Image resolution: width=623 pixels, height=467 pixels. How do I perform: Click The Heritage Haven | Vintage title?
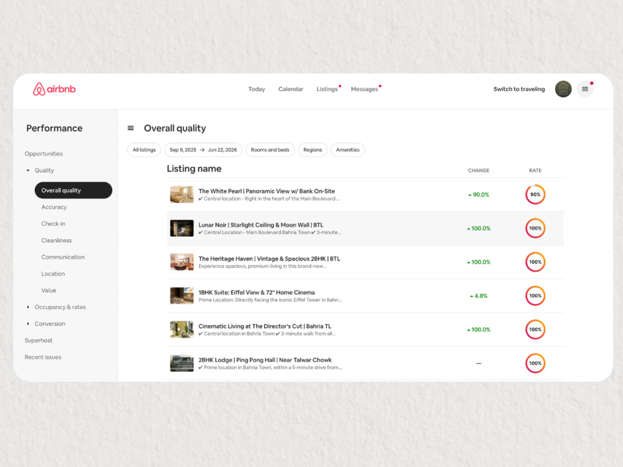click(x=269, y=258)
